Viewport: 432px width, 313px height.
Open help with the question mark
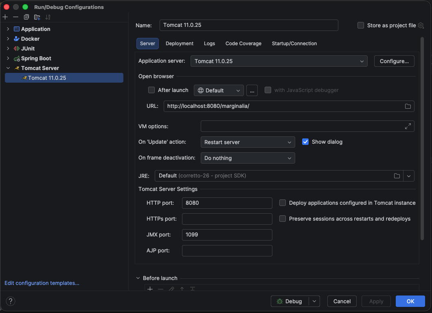(x=11, y=301)
